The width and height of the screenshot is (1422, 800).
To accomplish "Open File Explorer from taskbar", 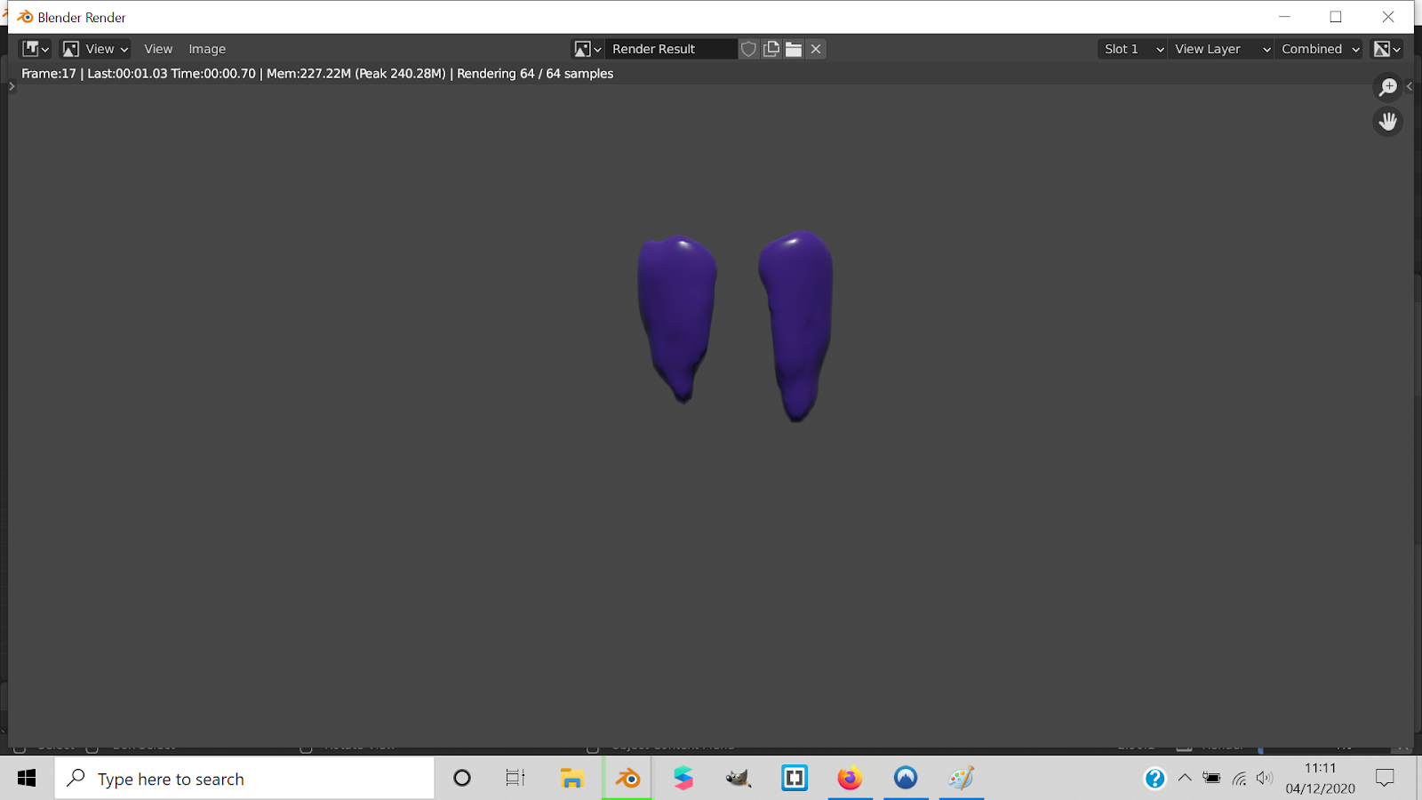I will point(571,779).
